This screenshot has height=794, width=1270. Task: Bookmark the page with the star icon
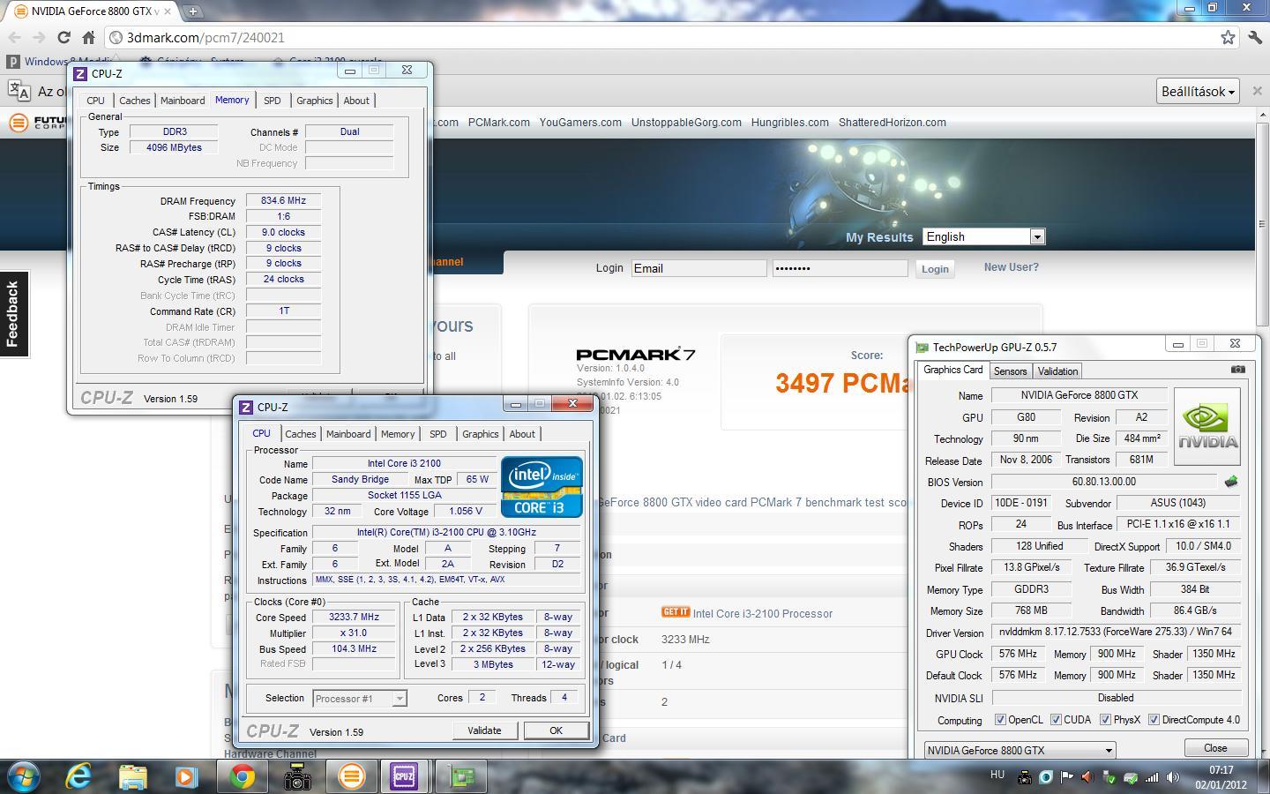[1228, 37]
